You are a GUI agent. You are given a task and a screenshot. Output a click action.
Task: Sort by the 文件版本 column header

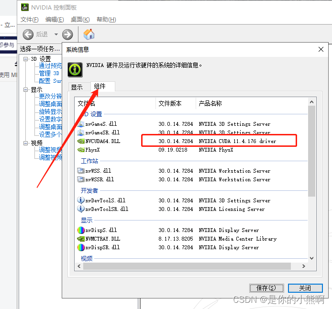click(x=175, y=103)
